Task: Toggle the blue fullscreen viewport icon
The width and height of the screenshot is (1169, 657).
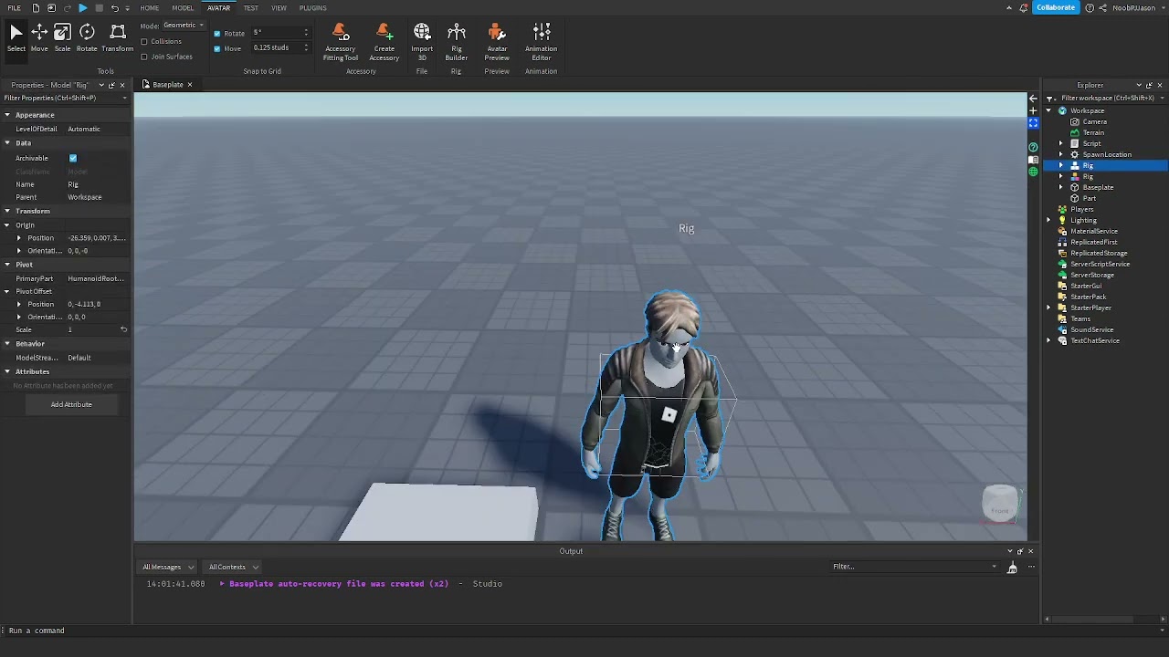Action: pyautogui.click(x=1033, y=122)
